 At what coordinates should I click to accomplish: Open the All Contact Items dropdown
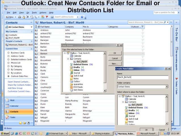coord(31,27)
